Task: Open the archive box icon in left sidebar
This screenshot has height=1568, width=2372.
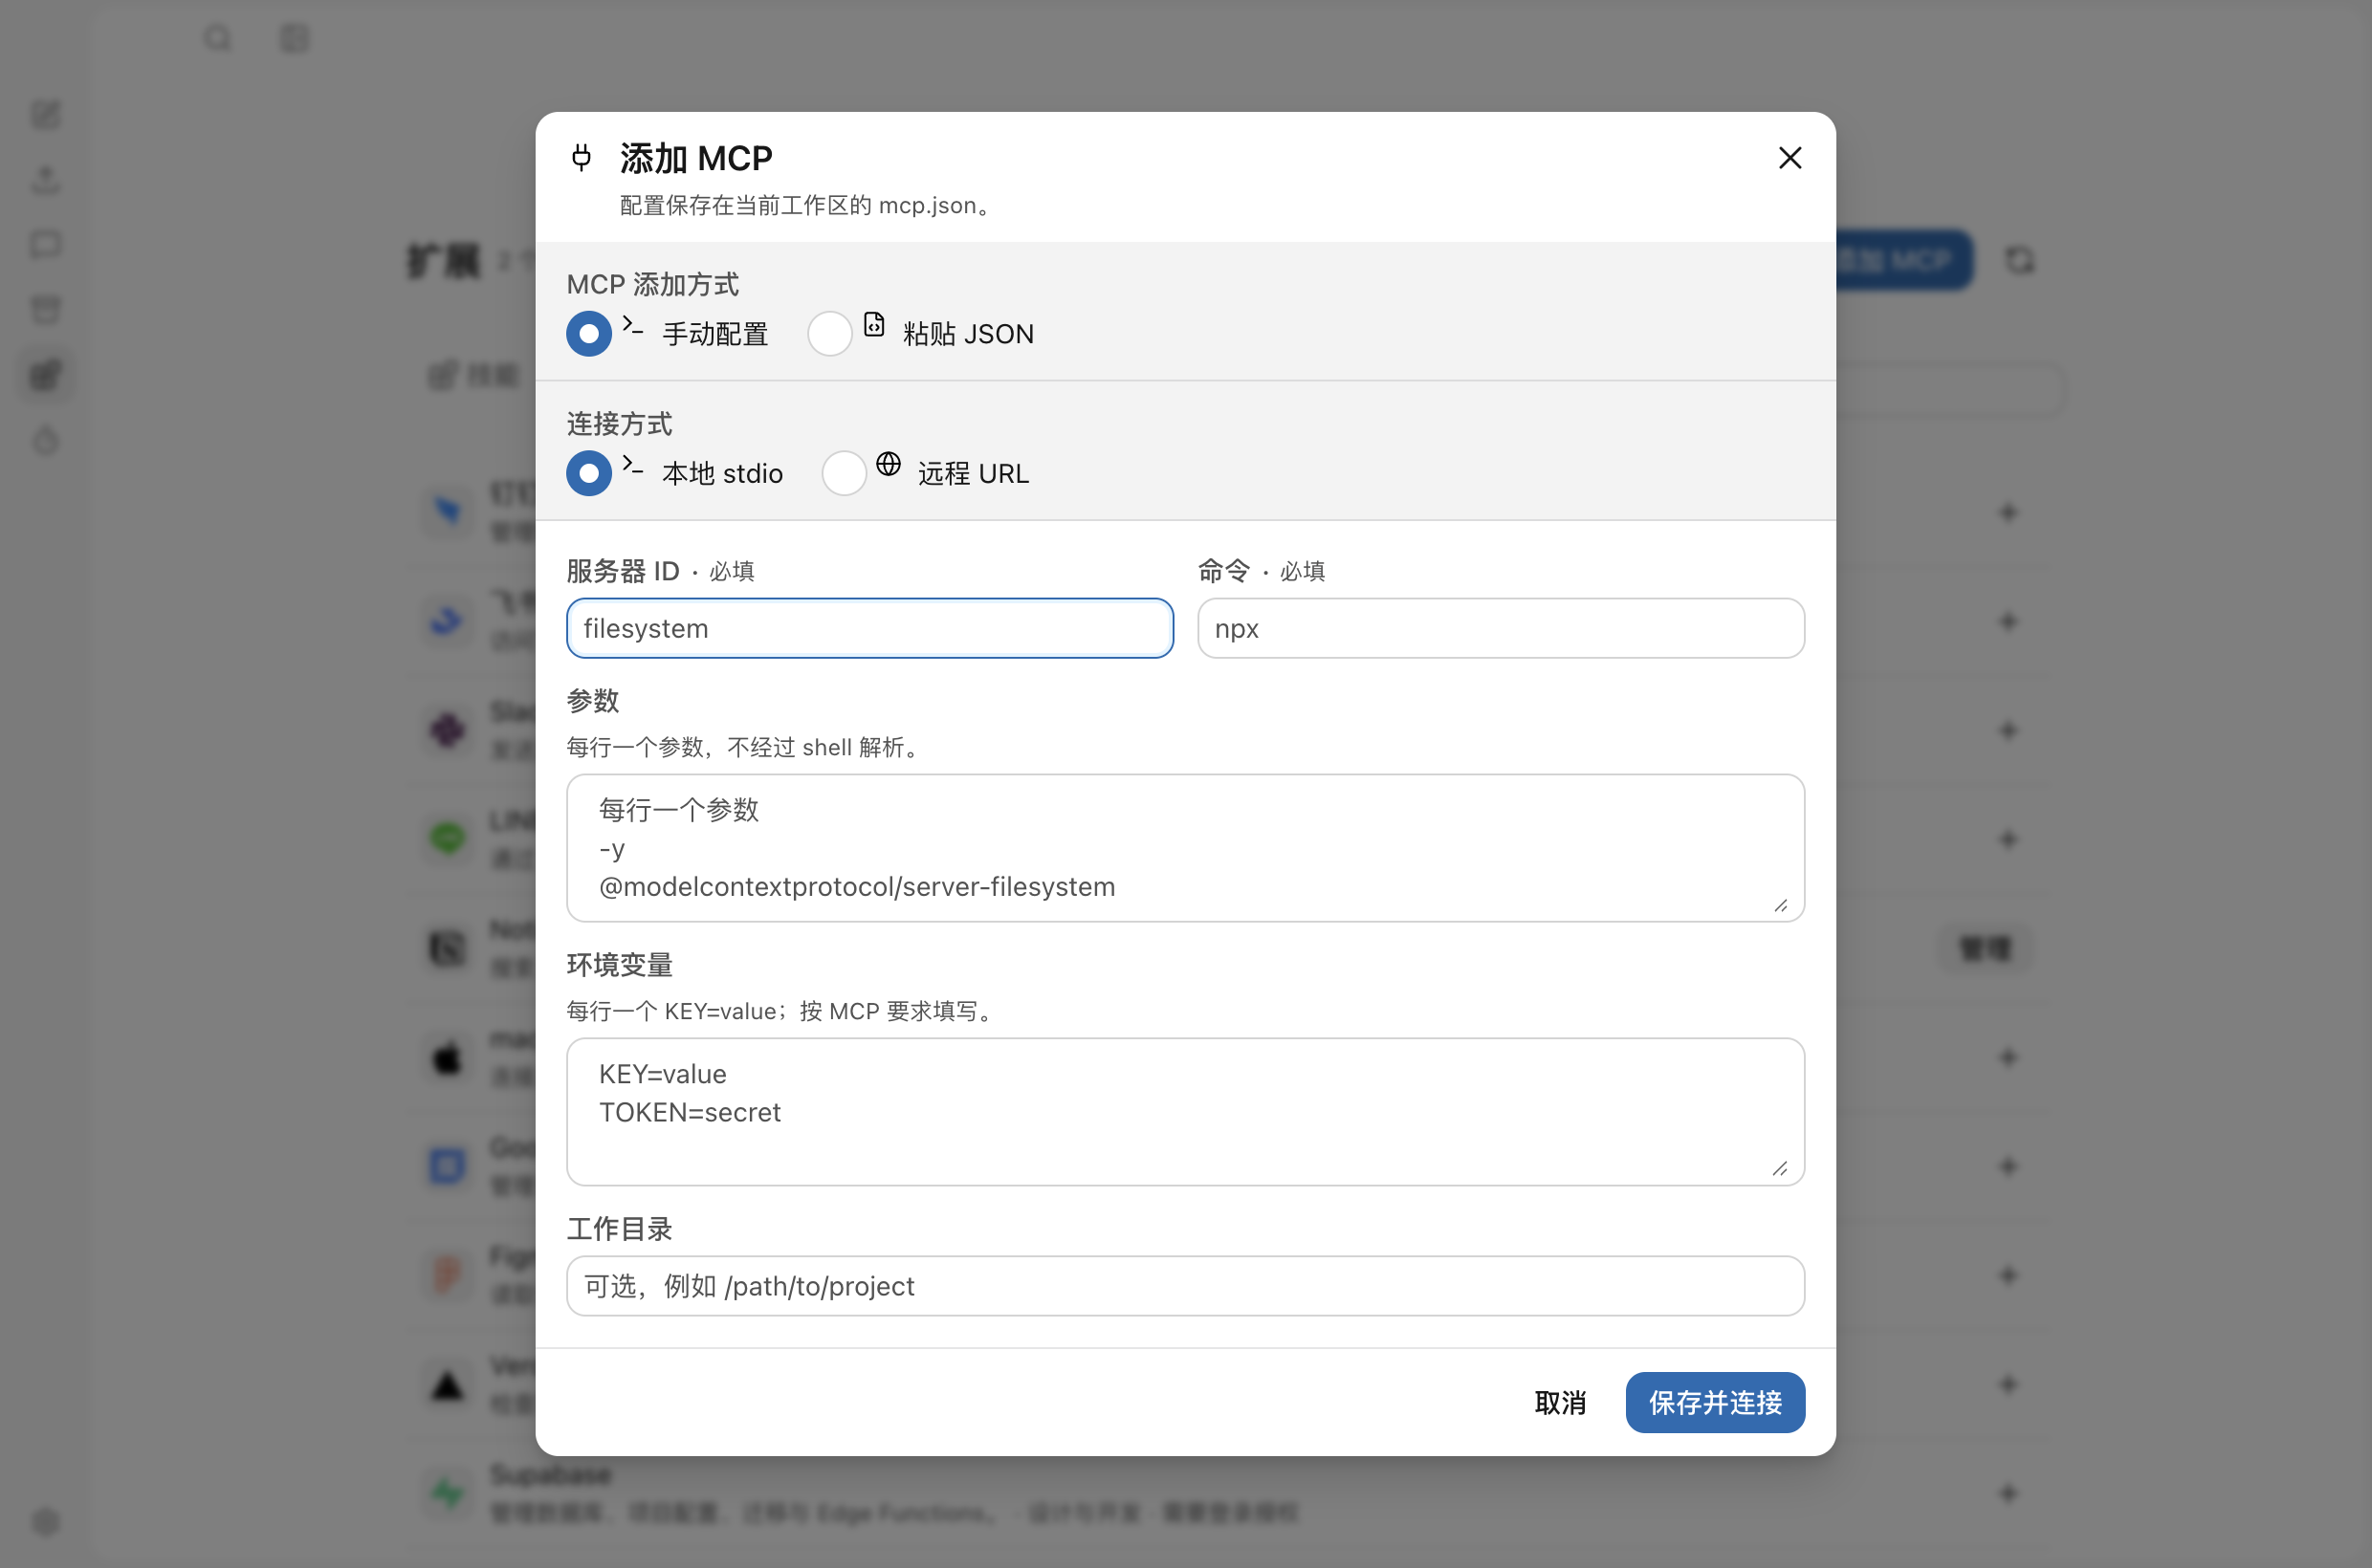Action: [46, 310]
